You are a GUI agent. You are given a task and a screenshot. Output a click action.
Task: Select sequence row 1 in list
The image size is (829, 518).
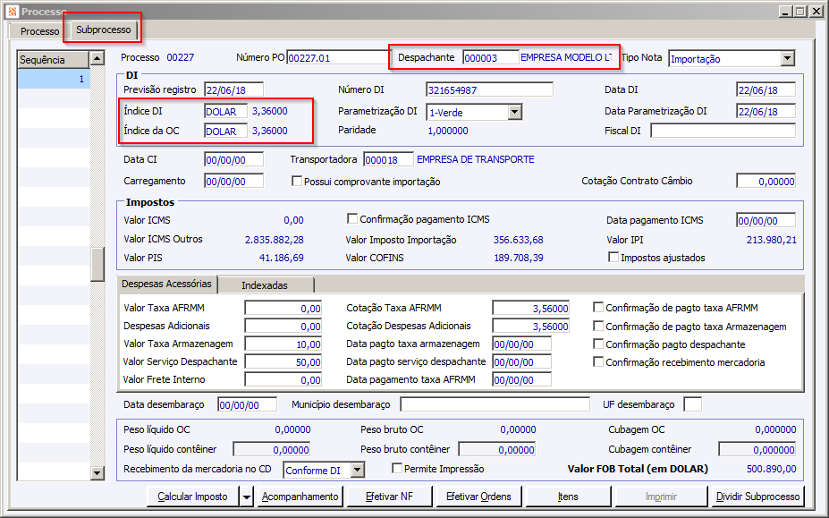pyautogui.click(x=54, y=79)
